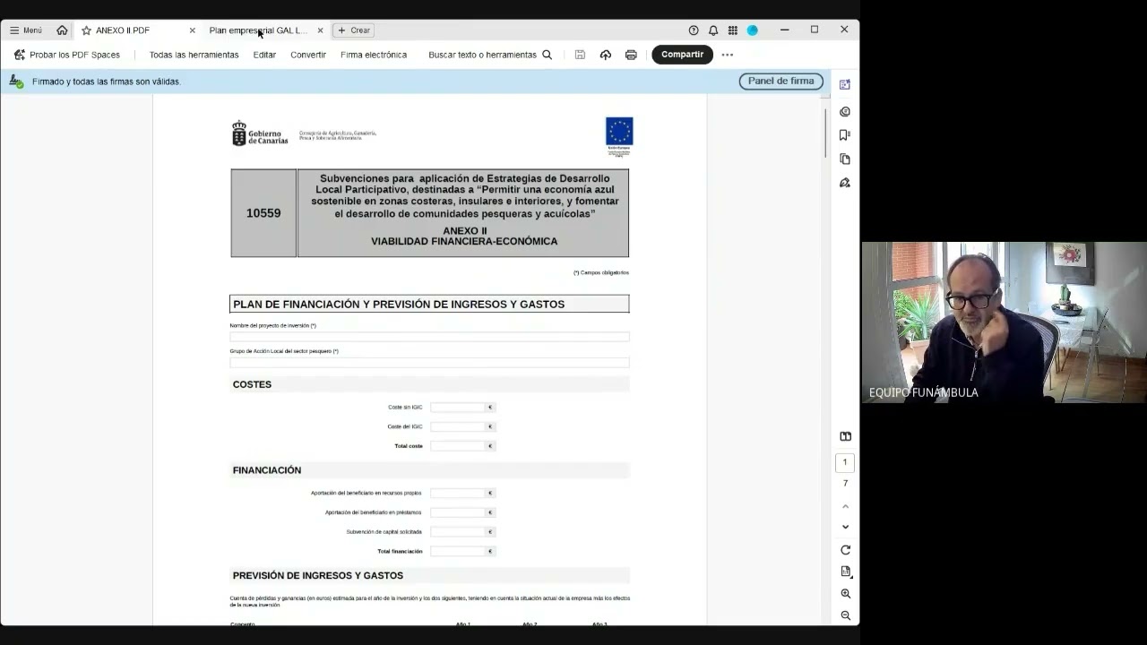This screenshot has width=1147, height=645.
Task: Go to next page arrow
Action: click(x=845, y=527)
